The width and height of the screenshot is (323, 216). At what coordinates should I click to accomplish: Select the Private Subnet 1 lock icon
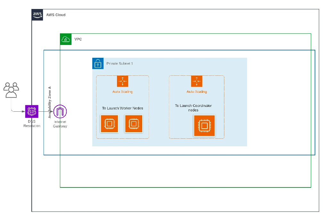tap(98, 63)
